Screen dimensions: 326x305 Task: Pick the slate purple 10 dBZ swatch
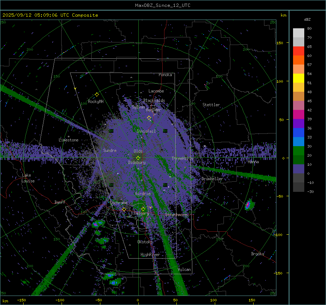click(x=298, y=169)
